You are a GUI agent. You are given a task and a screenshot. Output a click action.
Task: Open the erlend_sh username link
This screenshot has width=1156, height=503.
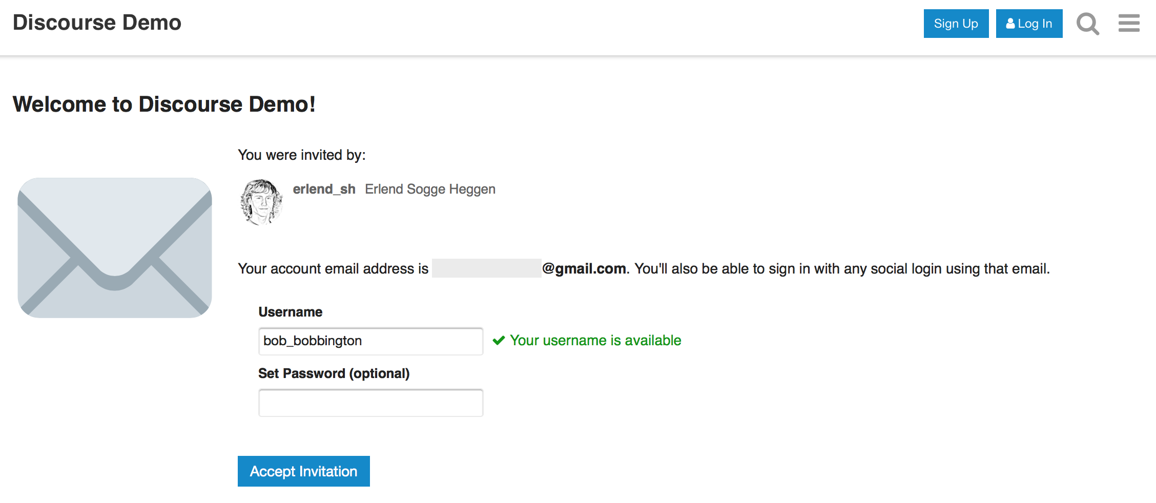tap(324, 189)
